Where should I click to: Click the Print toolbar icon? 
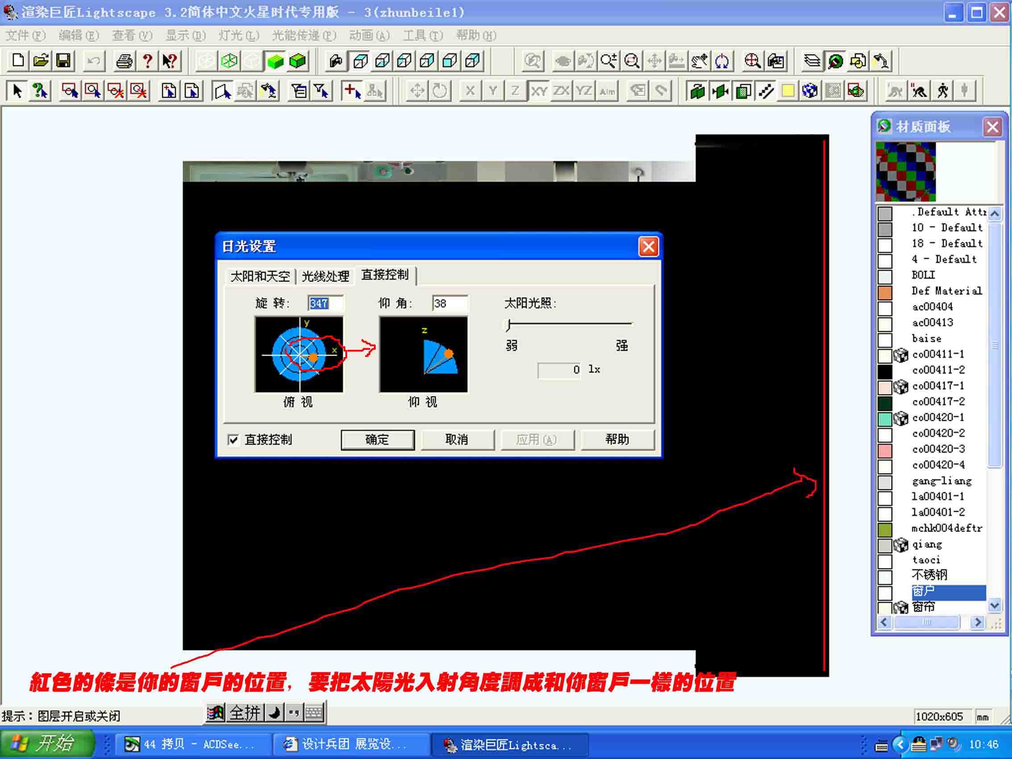click(x=124, y=61)
